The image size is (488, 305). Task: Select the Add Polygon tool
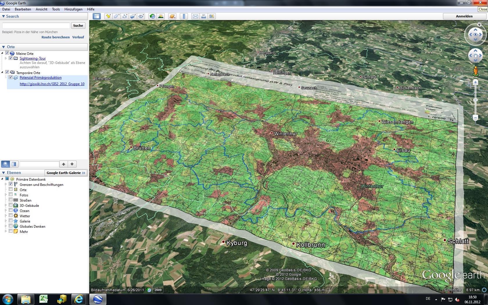tap(116, 16)
